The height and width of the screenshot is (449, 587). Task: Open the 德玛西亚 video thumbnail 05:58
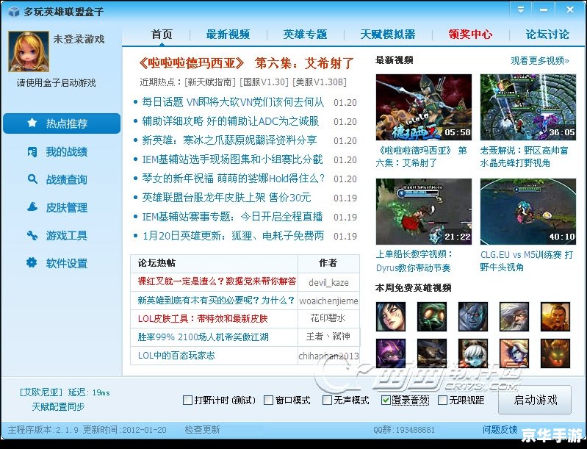click(424, 107)
